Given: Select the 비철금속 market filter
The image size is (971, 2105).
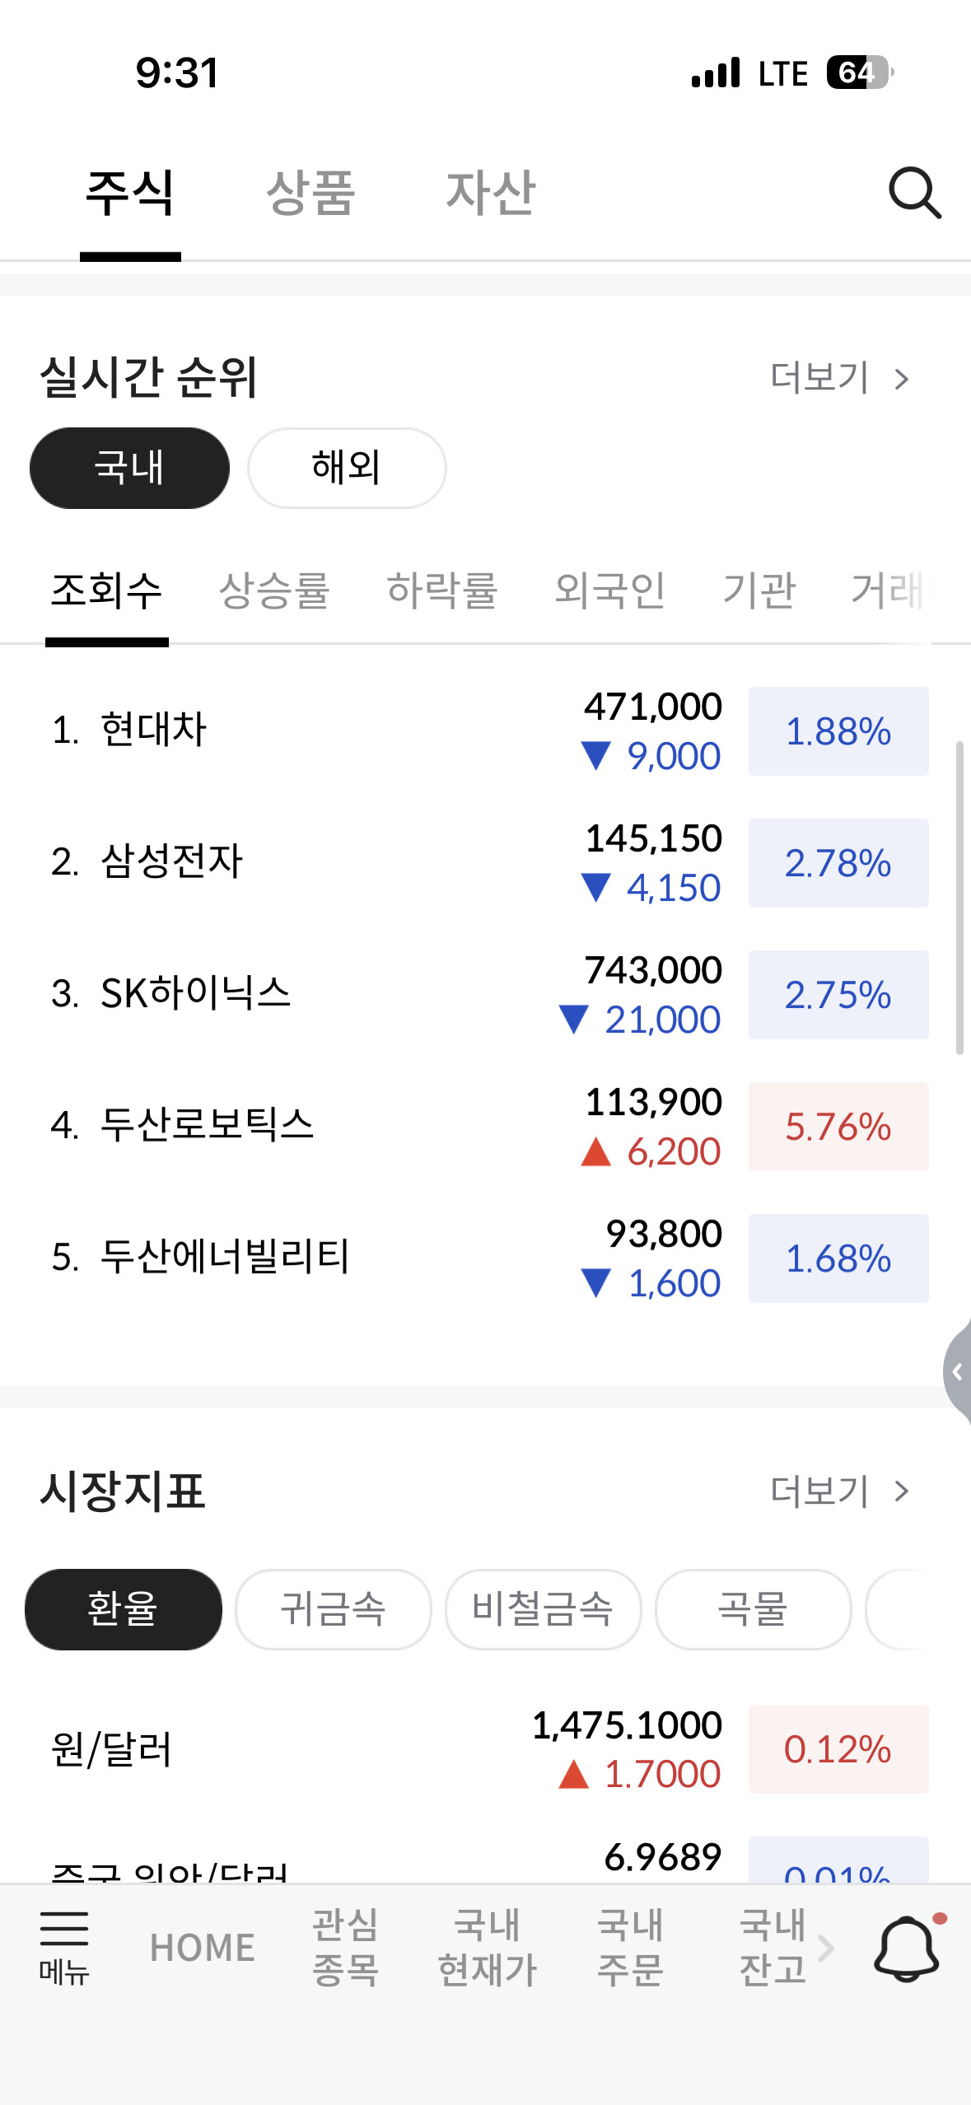Looking at the screenshot, I should pyautogui.click(x=543, y=1609).
